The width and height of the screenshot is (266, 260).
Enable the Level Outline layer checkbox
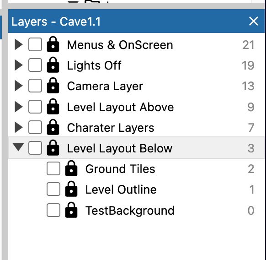click(x=53, y=189)
